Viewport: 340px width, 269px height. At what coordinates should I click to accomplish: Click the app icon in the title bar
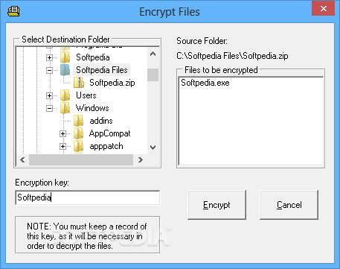13,11
